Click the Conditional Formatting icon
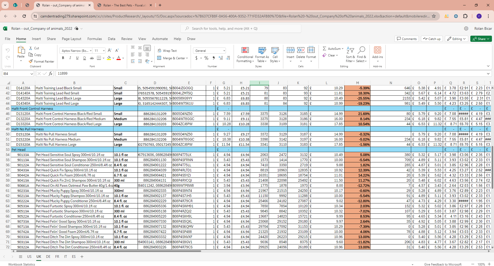 245,50
